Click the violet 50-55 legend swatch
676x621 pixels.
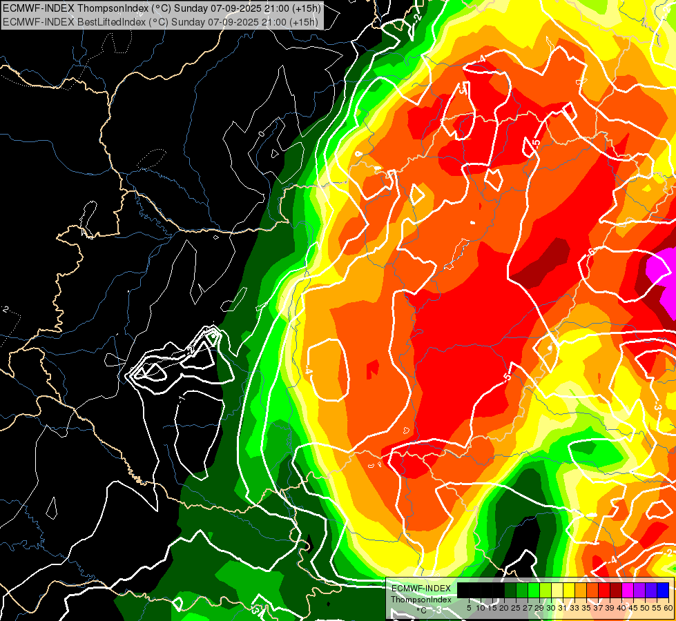(651, 590)
